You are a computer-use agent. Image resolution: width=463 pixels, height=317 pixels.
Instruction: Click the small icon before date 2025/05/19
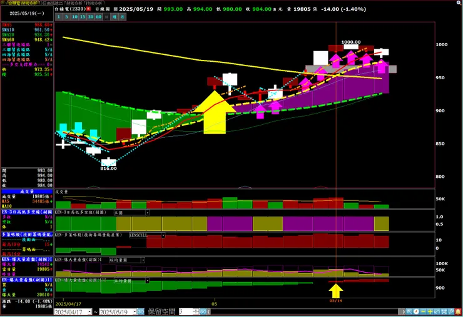(x=116, y=9)
